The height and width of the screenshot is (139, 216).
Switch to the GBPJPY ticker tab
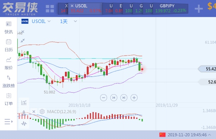(x=170, y=8)
